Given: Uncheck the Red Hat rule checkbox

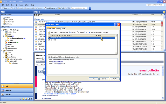Looking at the screenshot, I should pos(49,40).
